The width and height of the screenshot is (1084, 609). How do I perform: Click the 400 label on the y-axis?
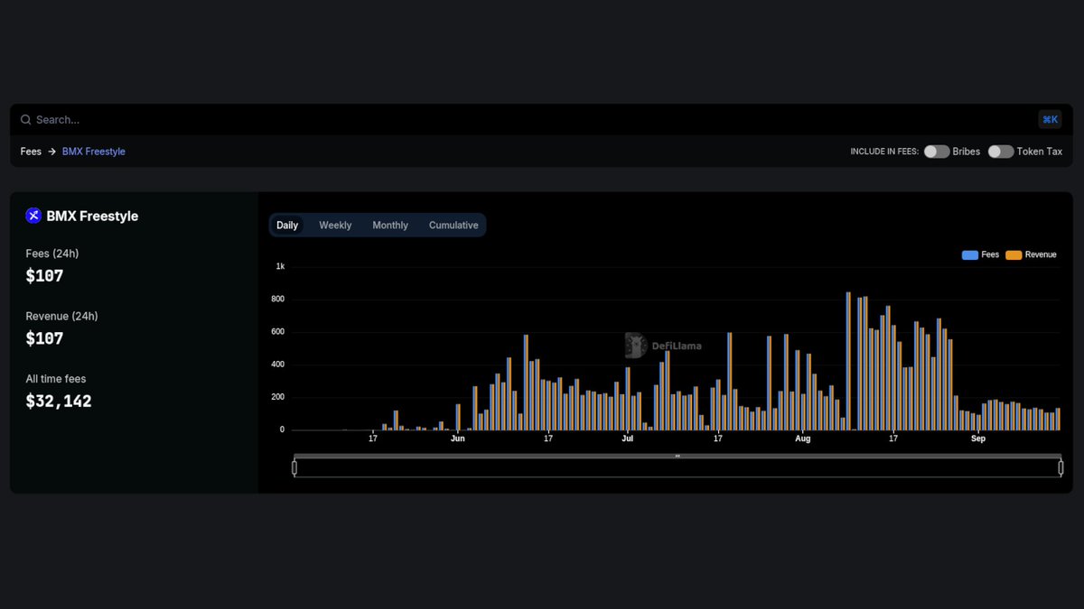pos(278,364)
